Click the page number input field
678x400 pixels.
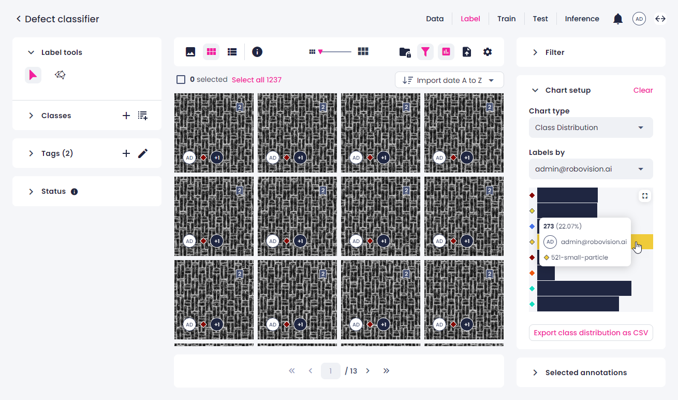pos(331,371)
